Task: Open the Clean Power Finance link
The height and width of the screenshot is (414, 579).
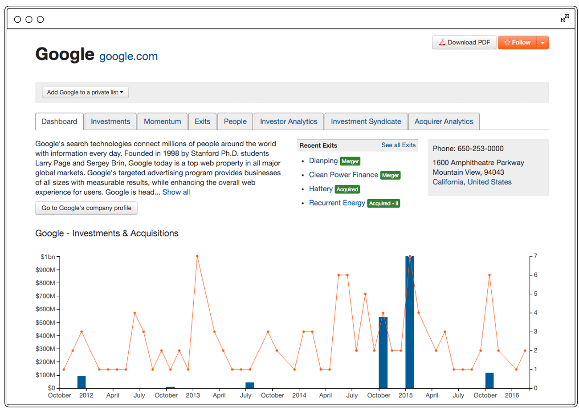Action: click(x=343, y=175)
